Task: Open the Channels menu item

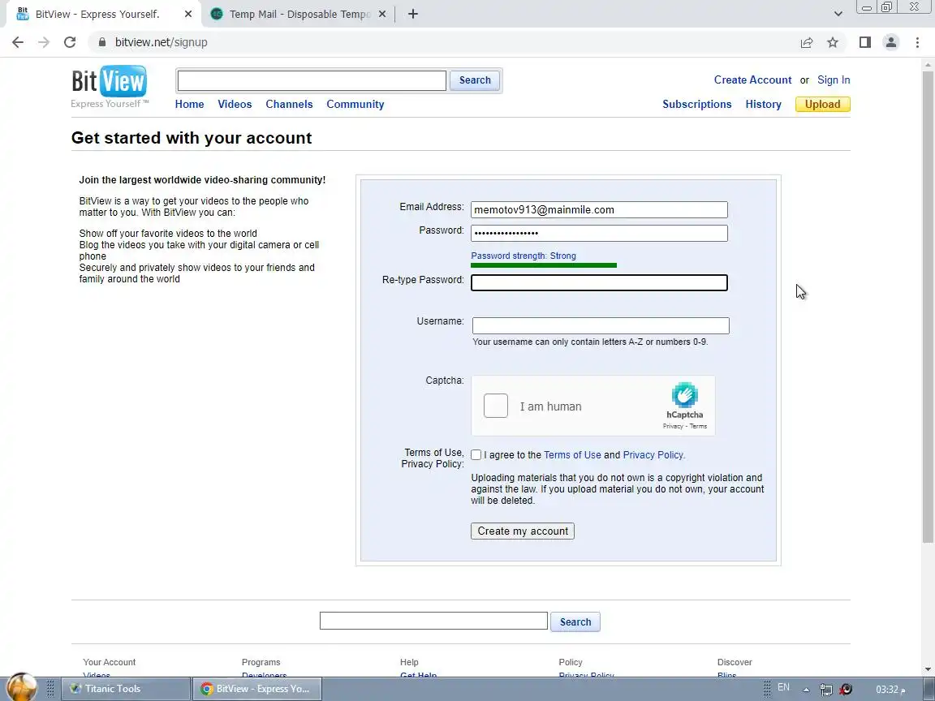Action: (289, 105)
